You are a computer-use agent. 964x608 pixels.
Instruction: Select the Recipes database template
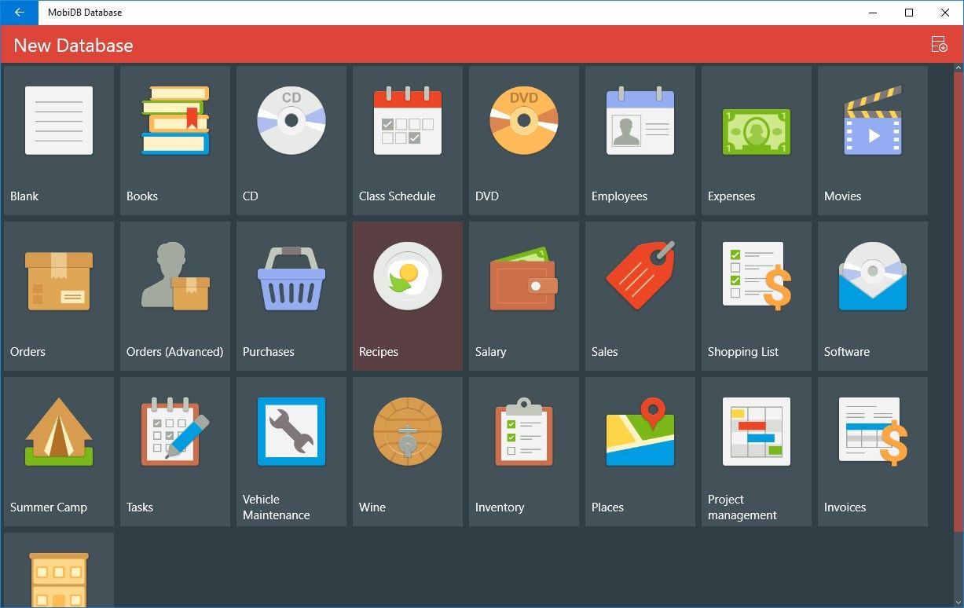coord(407,296)
